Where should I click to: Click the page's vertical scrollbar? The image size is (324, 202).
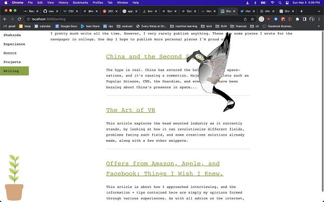coord(322,112)
